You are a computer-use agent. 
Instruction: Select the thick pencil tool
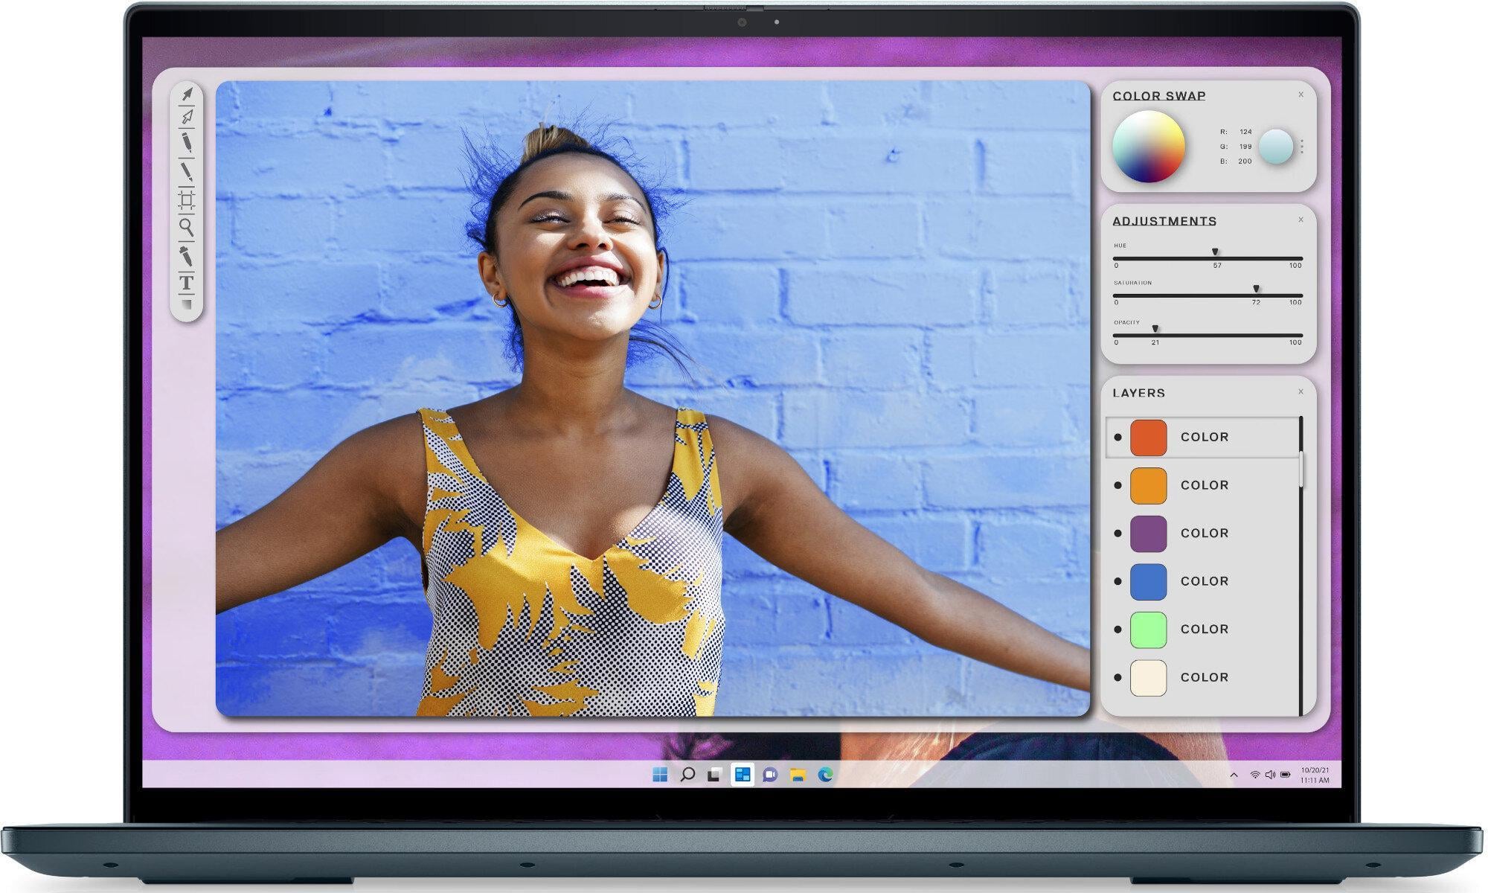coord(187,141)
